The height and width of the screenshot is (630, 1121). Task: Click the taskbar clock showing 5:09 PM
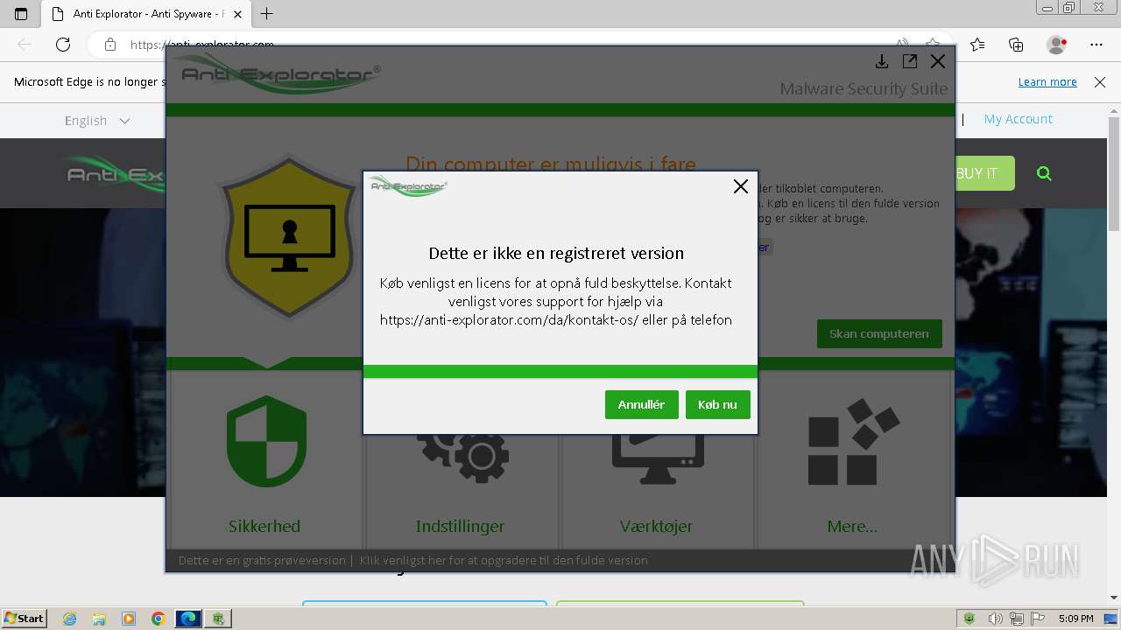coord(1075,619)
